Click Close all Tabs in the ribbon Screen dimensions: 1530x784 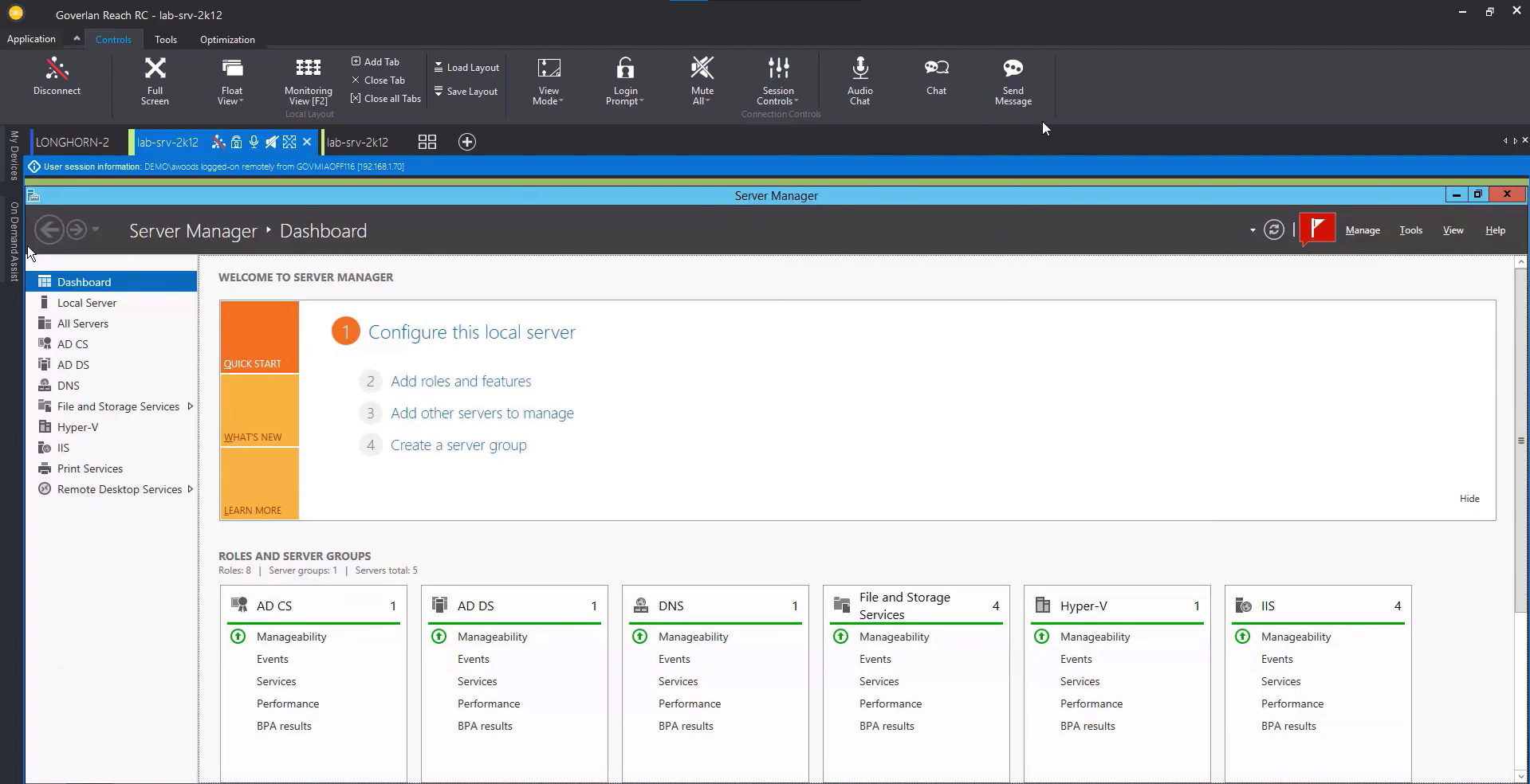click(386, 99)
